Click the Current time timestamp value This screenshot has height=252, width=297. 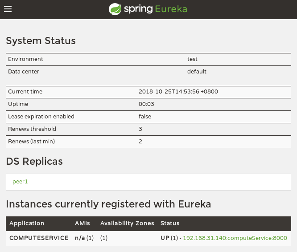point(178,92)
